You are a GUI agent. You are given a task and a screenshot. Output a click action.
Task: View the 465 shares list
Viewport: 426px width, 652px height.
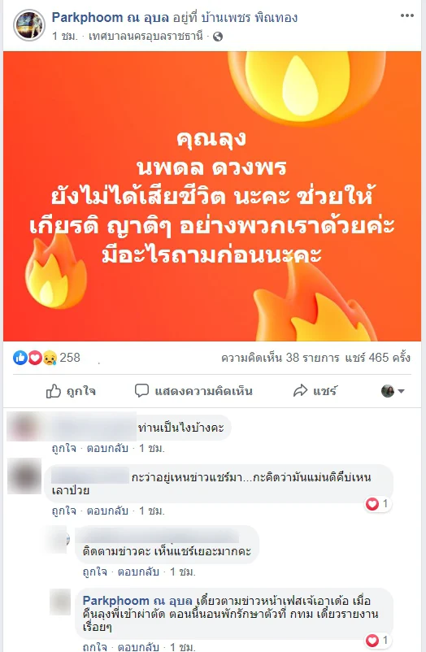click(x=377, y=358)
